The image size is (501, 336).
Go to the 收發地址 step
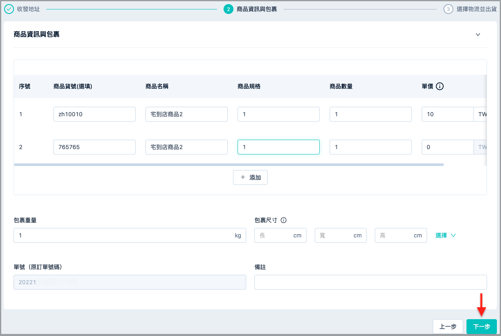point(28,9)
